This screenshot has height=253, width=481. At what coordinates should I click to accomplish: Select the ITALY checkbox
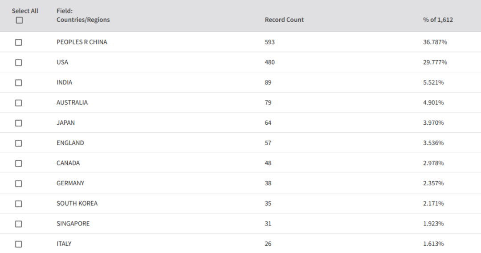point(18,245)
